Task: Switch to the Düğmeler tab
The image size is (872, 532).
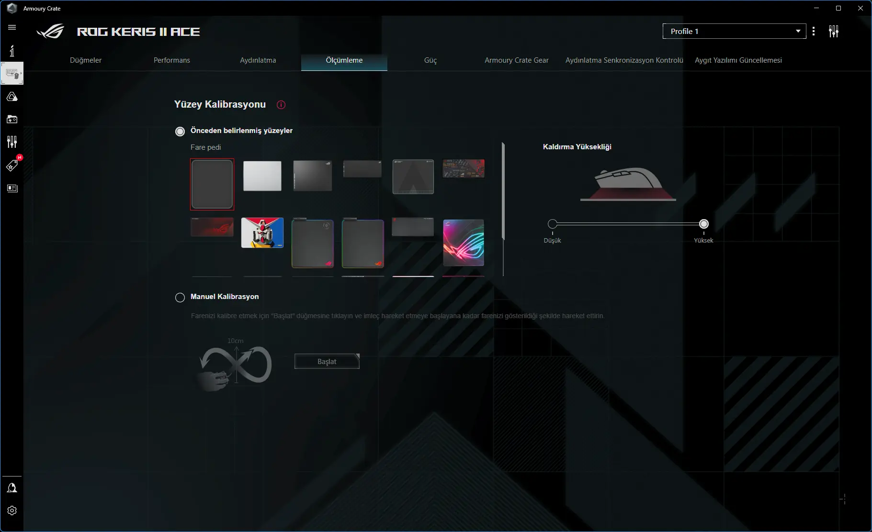Action: [x=86, y=60]
